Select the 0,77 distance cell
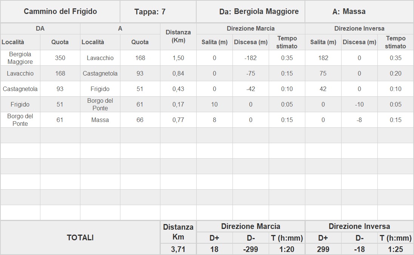This screenshot has height=255, width=414. [178, 120]
